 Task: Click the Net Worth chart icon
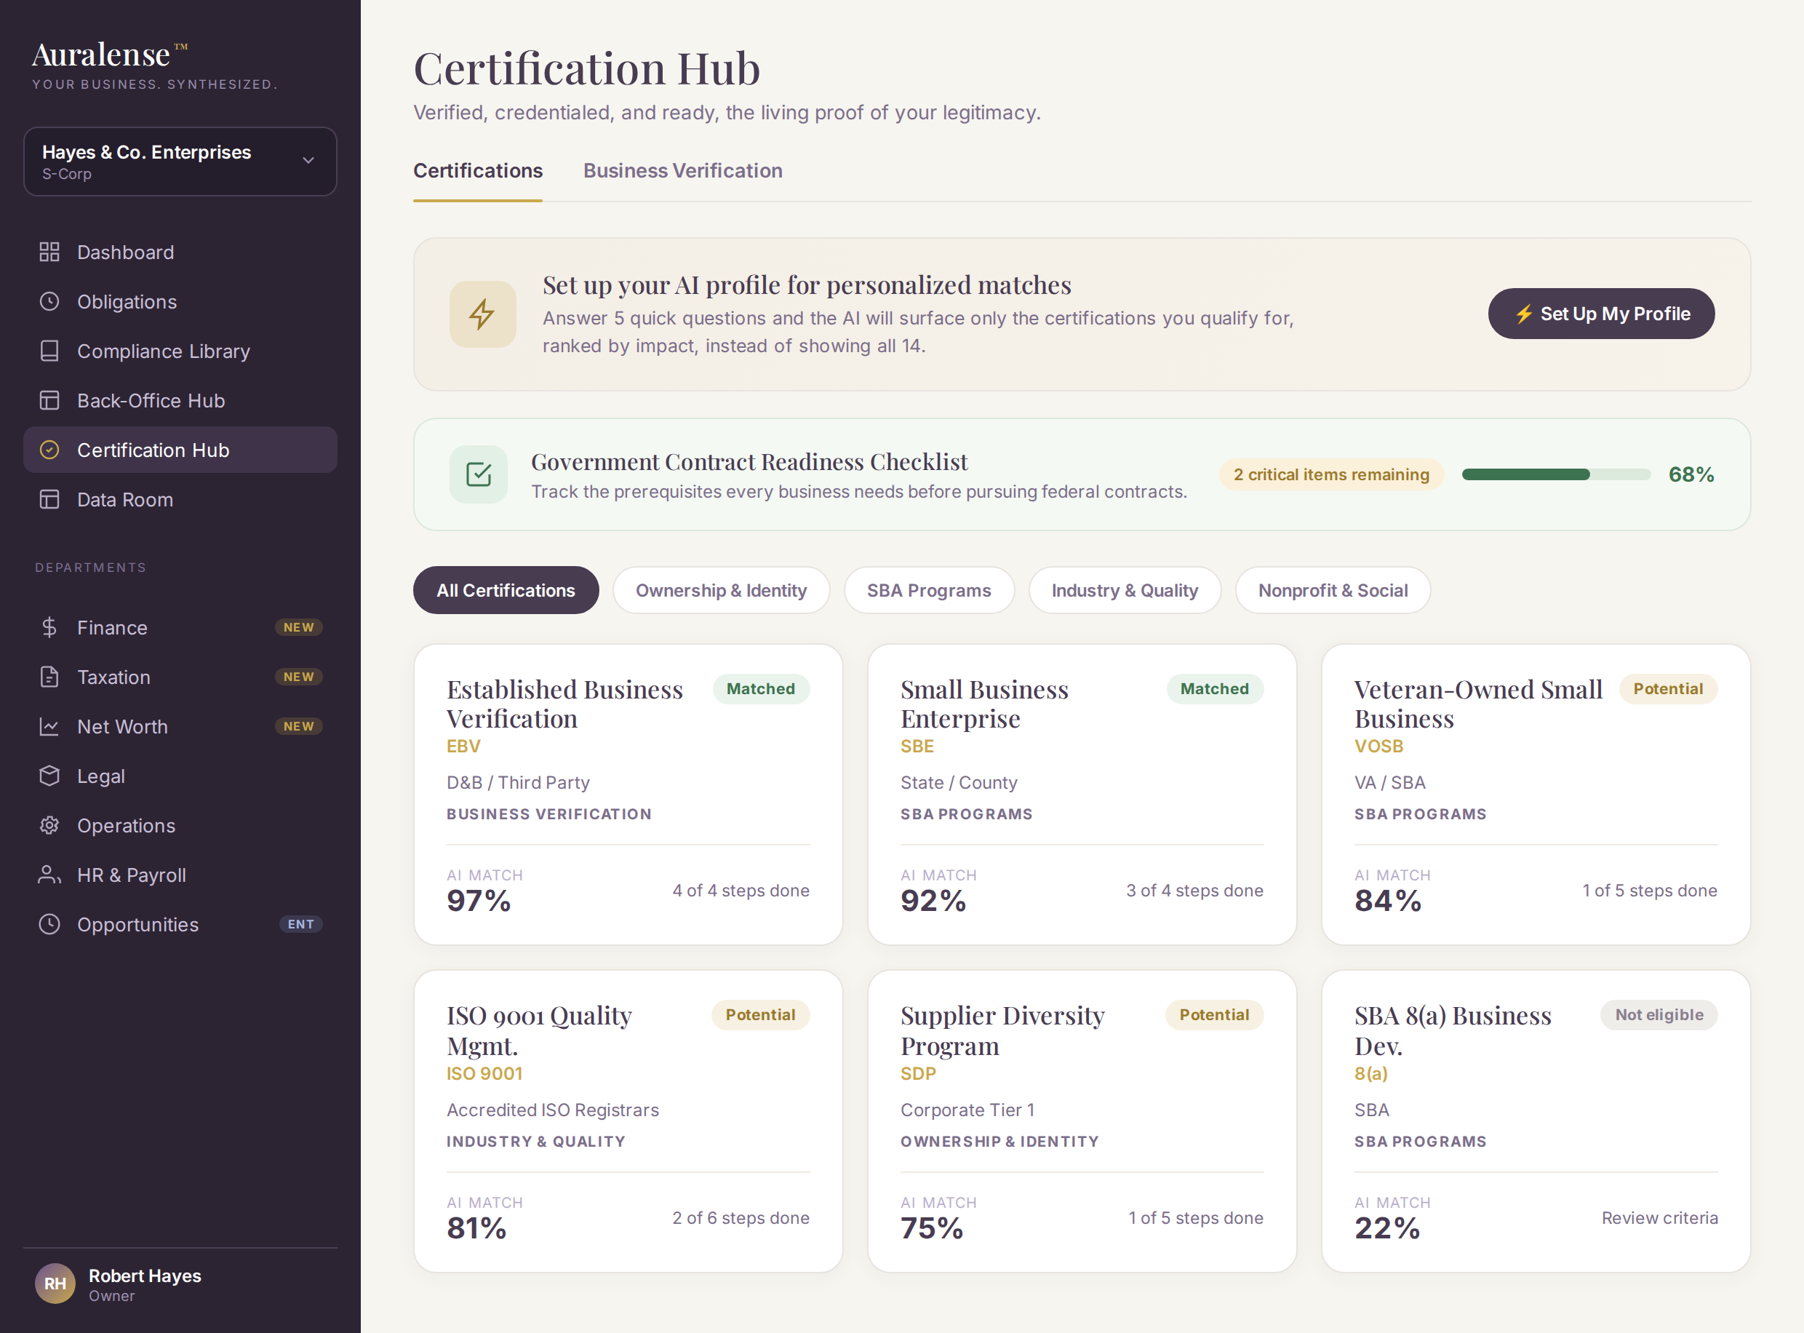(49, 726)
